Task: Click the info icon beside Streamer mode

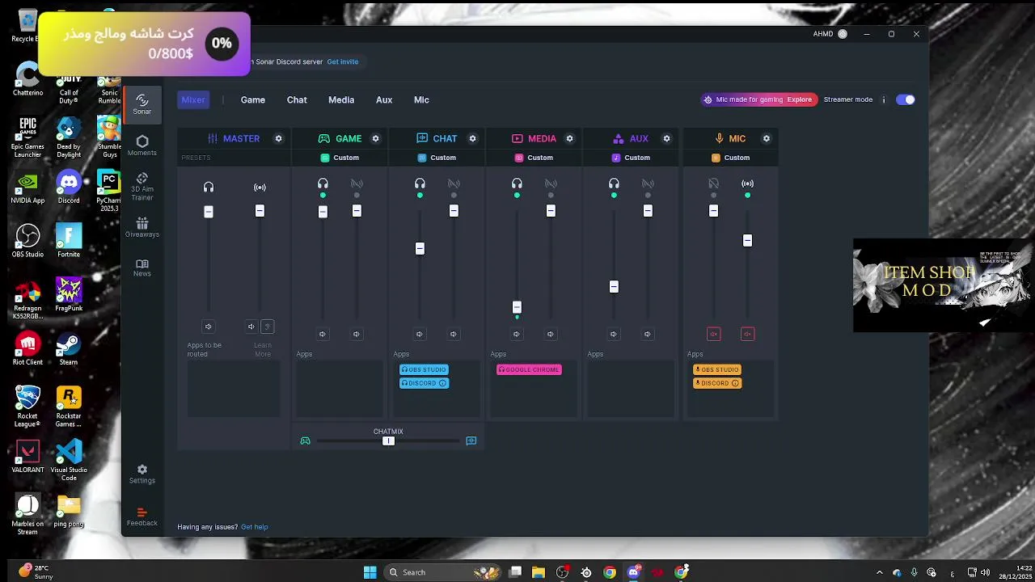Action: (884, 99)
